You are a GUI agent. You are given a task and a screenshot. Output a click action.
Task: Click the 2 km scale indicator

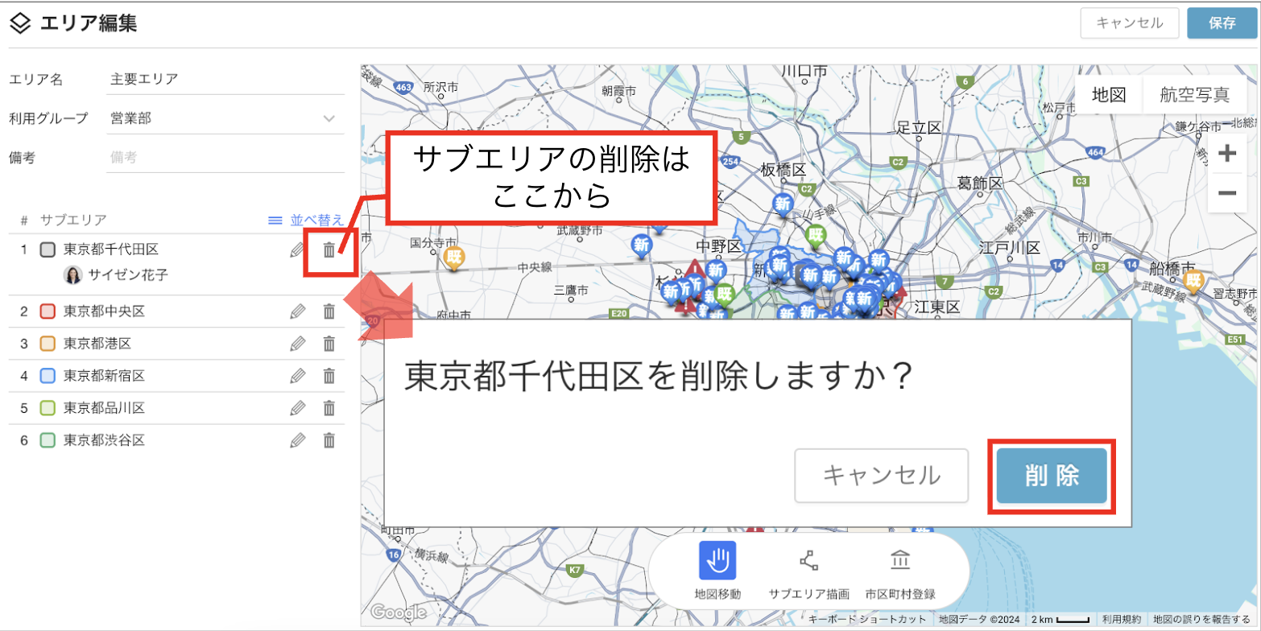tap(1060, 620)
